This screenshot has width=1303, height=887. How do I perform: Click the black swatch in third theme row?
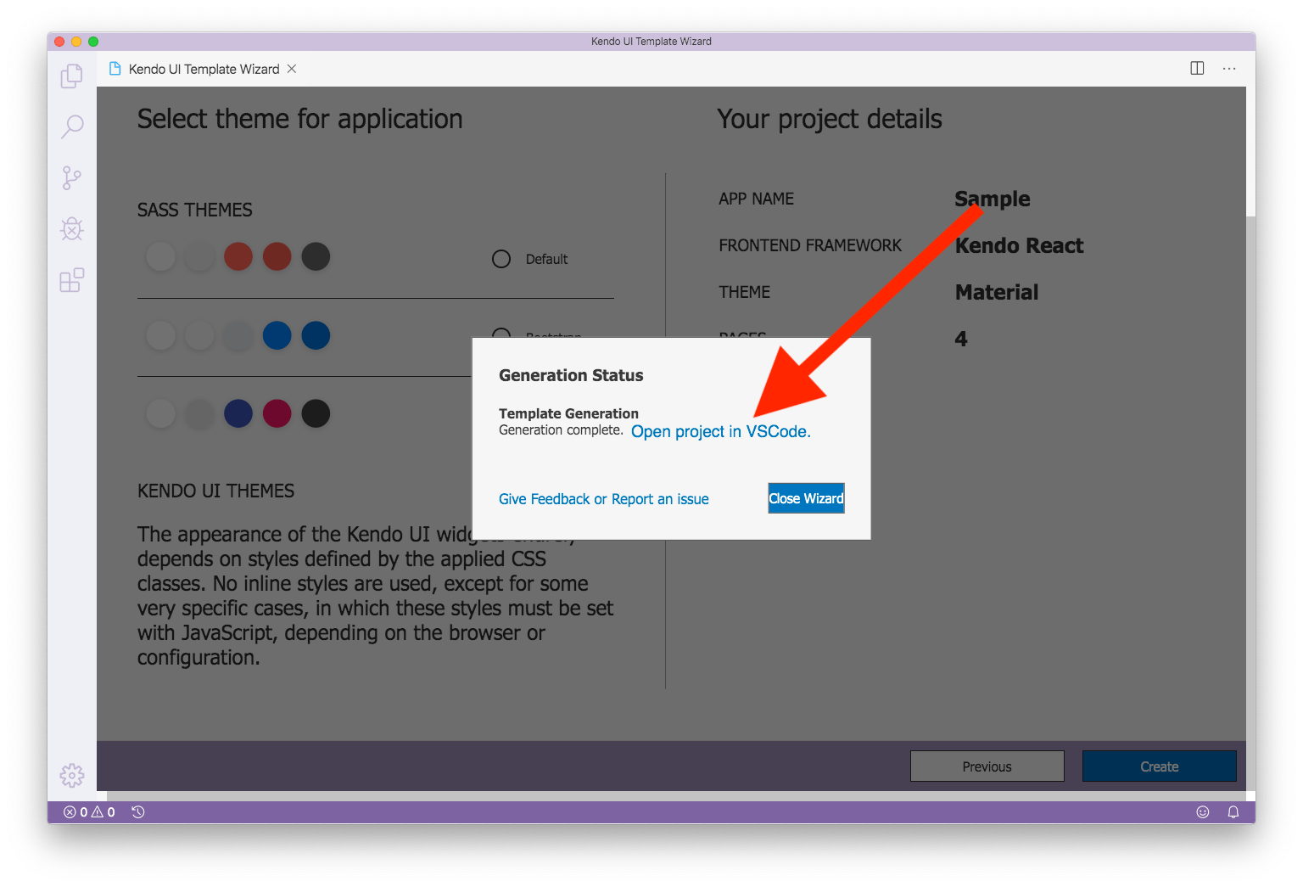(316, 413)
